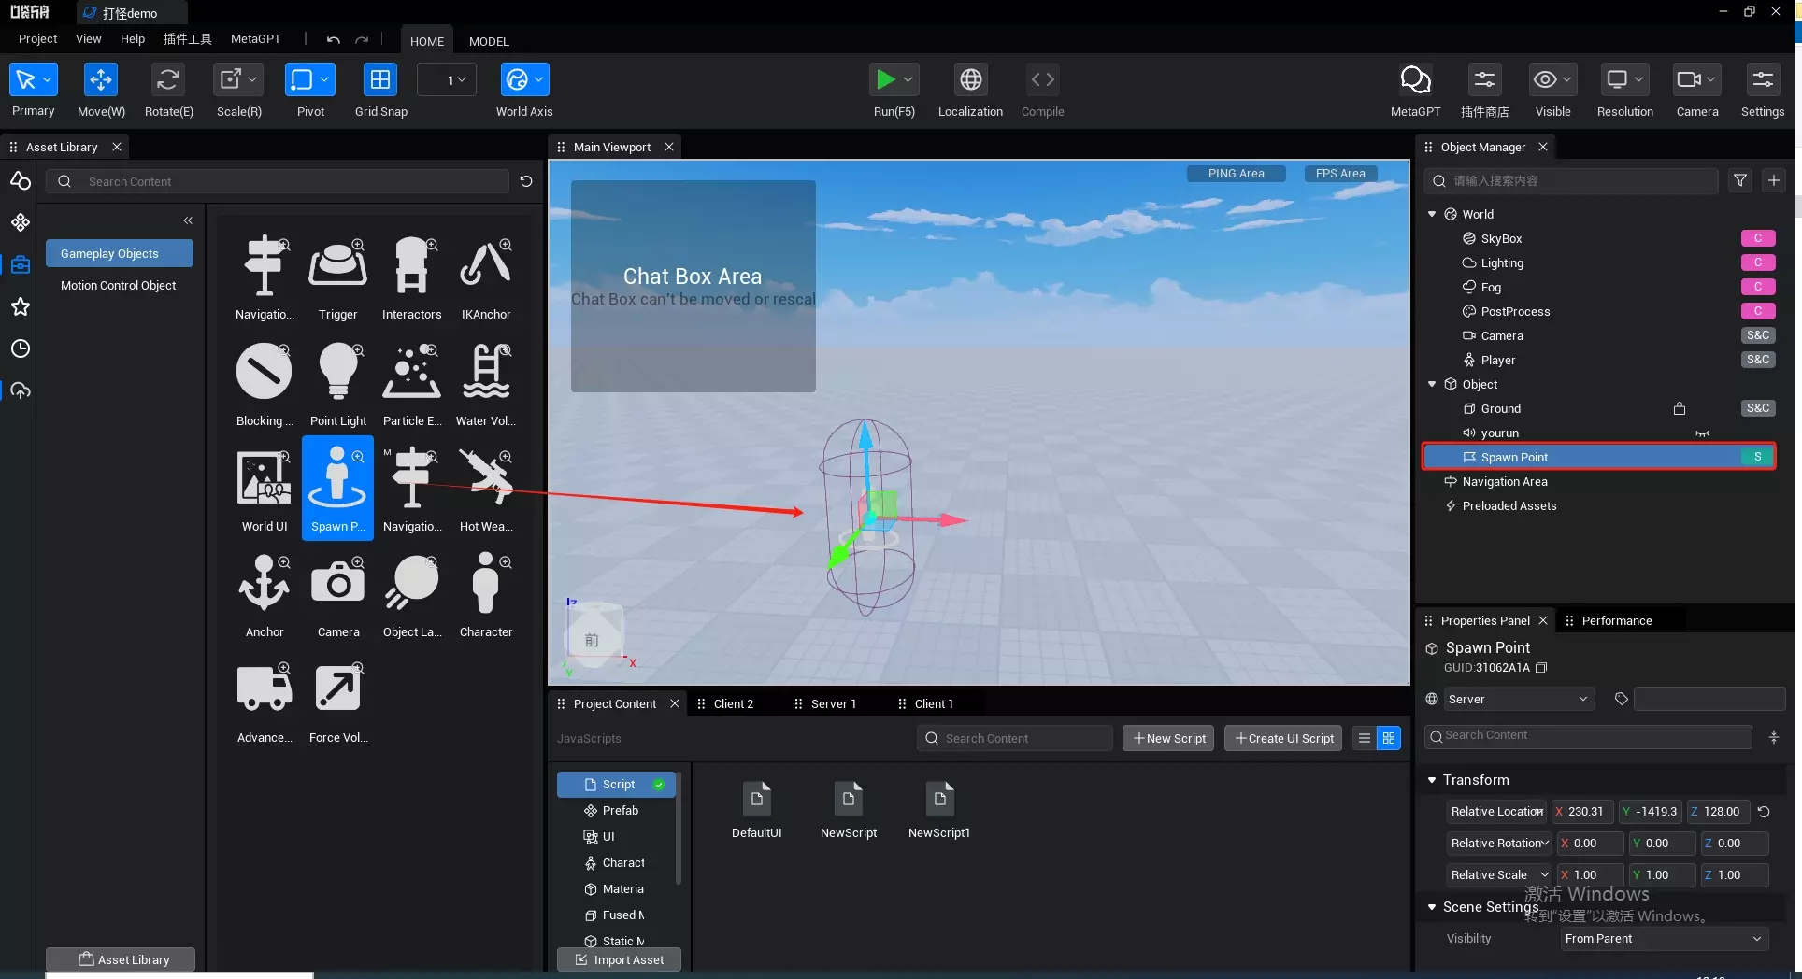1802x979 pixels.
Task: Reset Relative Location values
Action: point(1764,812)
